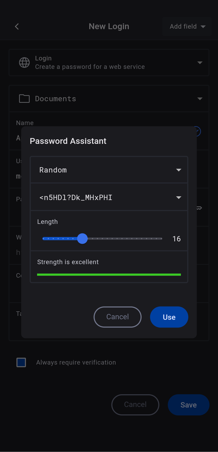Toggle the Always require verification checkbox

point(21,362)
